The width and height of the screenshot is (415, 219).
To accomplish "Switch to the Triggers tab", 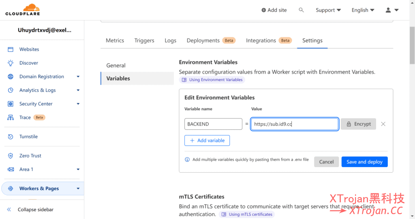I will 144,41.
